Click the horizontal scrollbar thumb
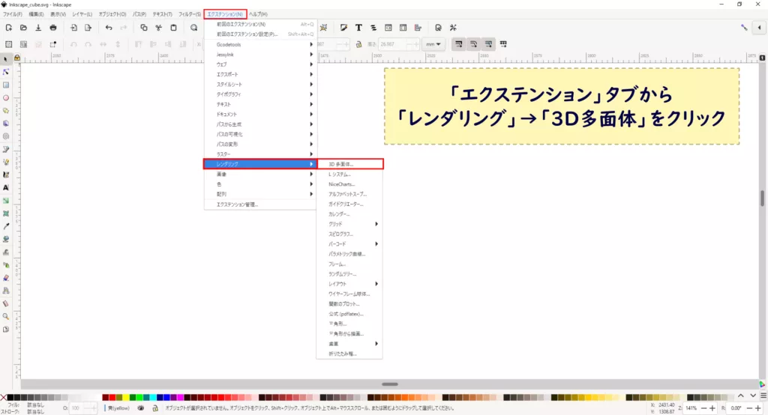The image size is (768, 415). (390, 384)
